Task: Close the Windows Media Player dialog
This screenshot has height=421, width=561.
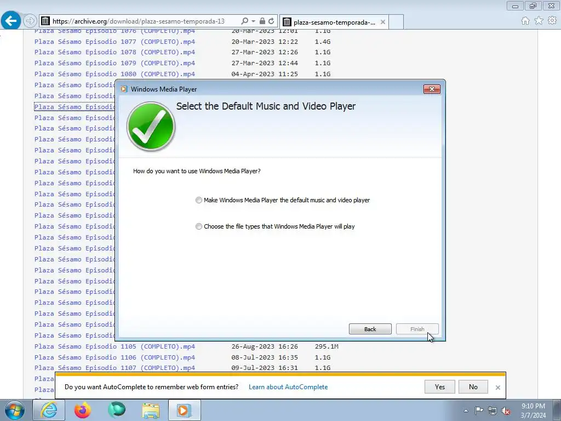Action: (x=432, y=89)
